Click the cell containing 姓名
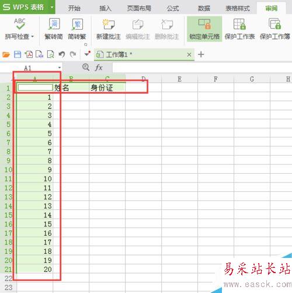This screenshot has height=293, width=292. click(x=71, y=88)
